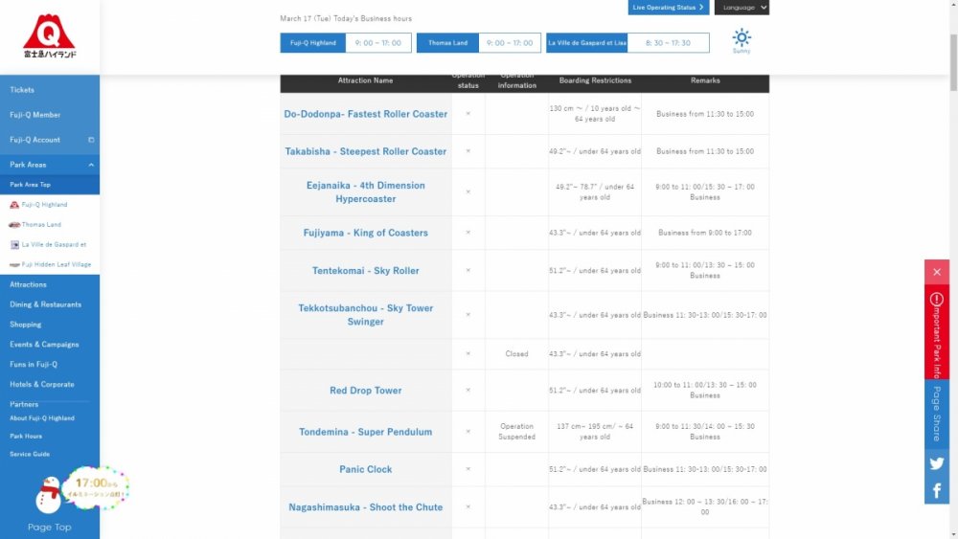Open Live Operating Status button
Image resolution: width=958 pixels, height=539 pixels.
tap(669, 8)
